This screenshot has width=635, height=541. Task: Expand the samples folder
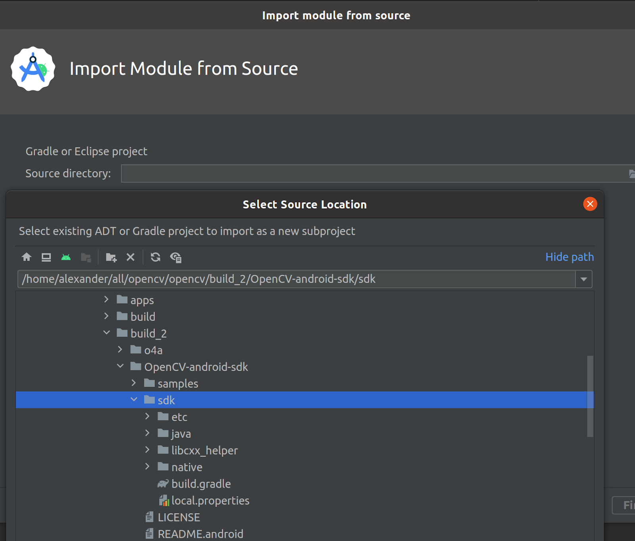[134, 383]
